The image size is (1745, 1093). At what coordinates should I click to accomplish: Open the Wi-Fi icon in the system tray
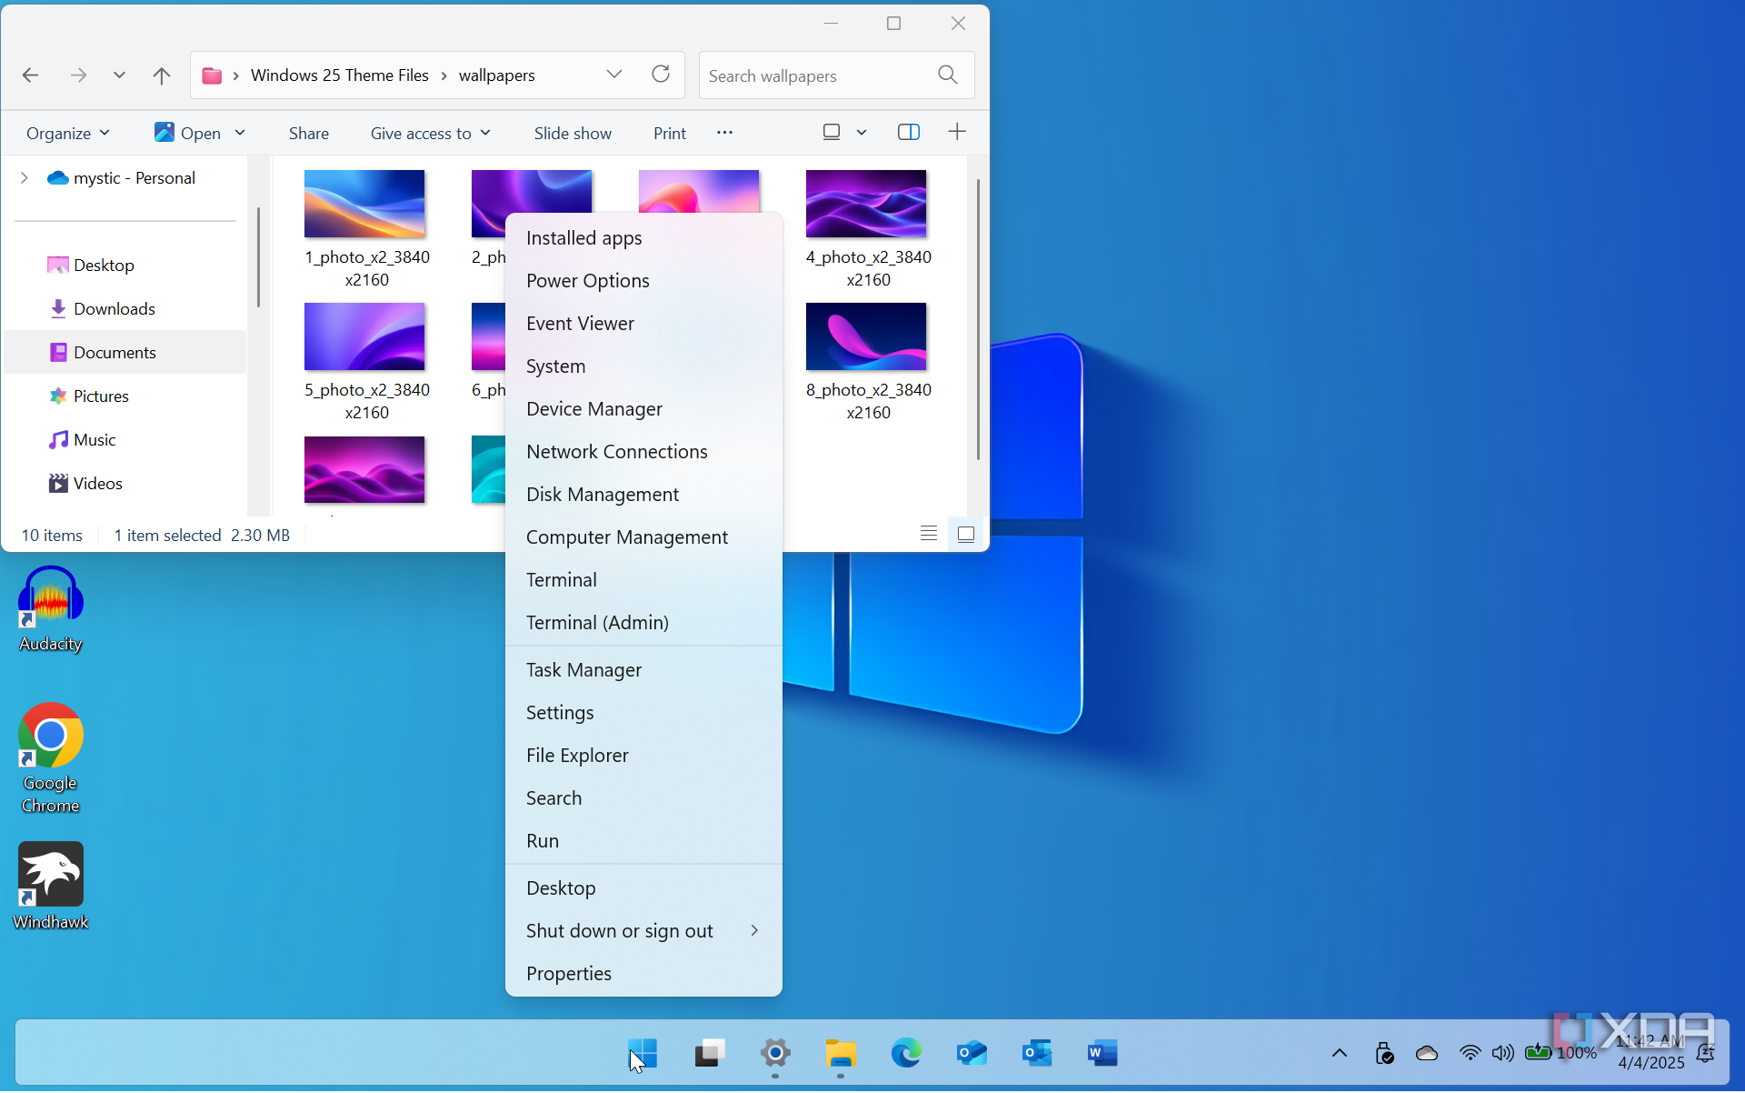tap(1470, 1053)
